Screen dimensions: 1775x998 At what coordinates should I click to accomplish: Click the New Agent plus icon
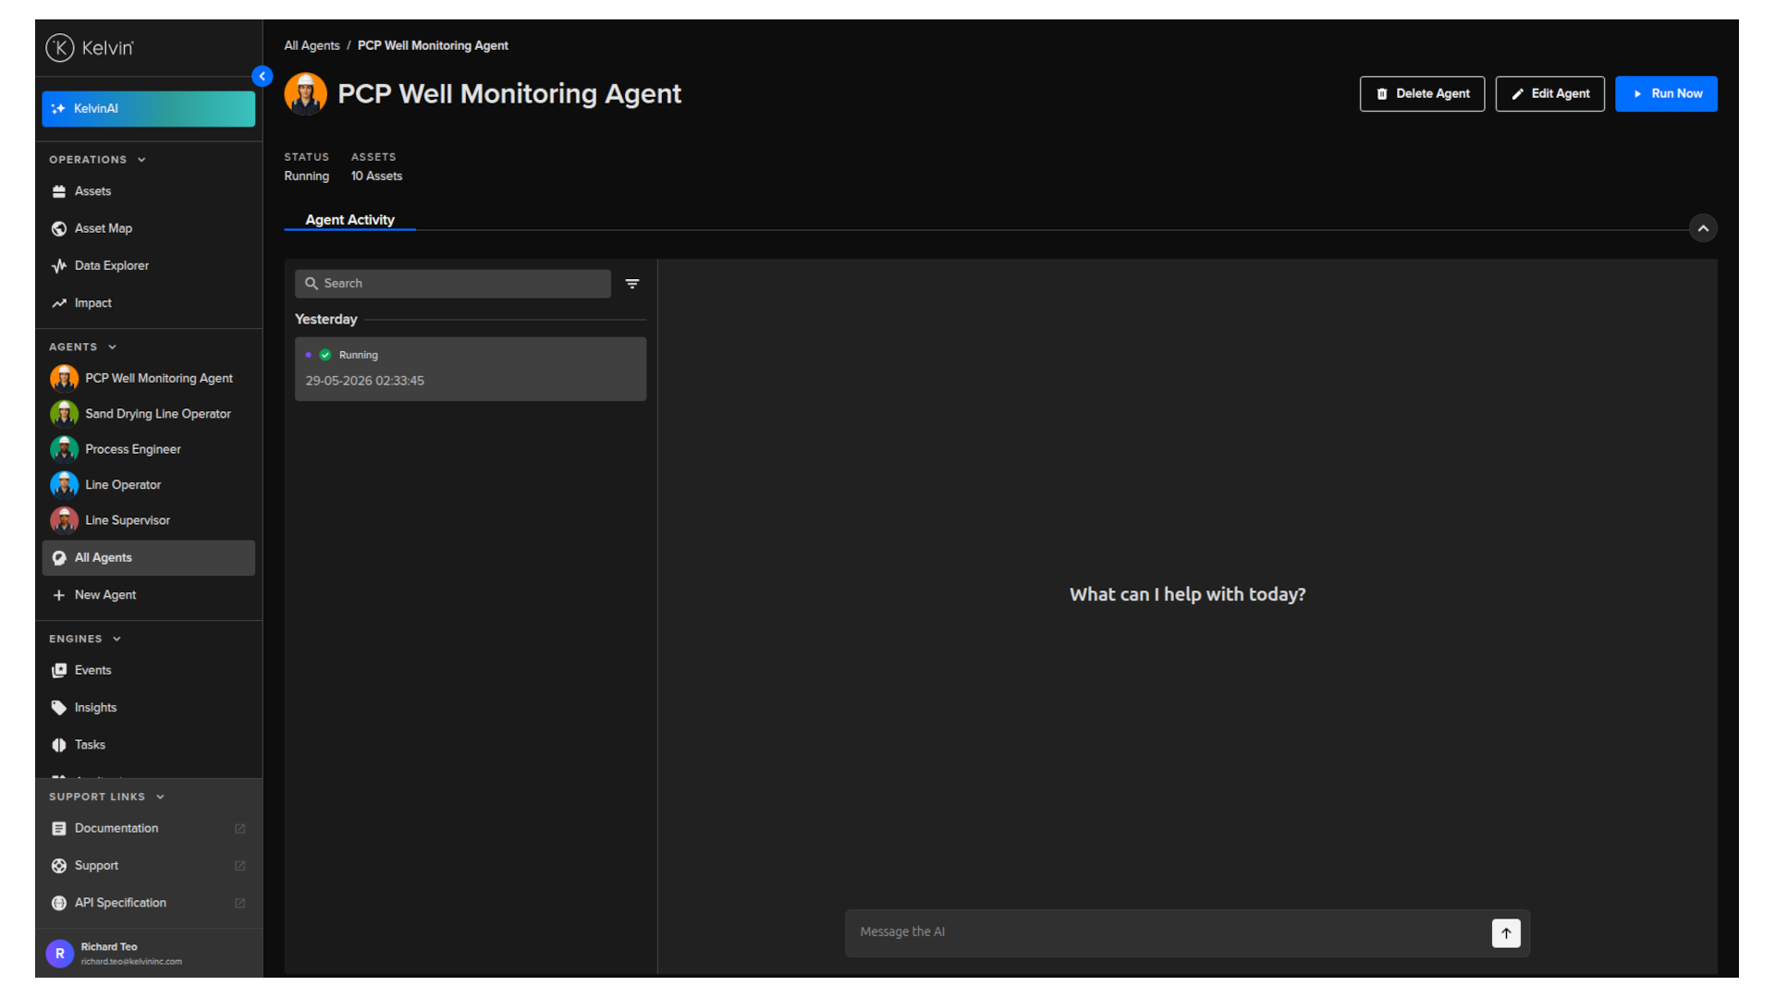pos(59,595)
